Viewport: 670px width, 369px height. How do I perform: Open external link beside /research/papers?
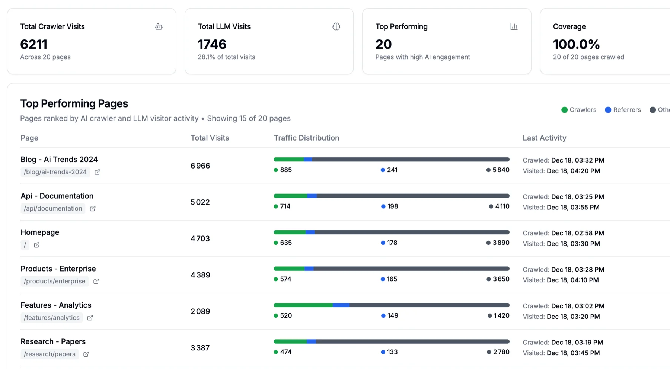[x=86, y=354]
